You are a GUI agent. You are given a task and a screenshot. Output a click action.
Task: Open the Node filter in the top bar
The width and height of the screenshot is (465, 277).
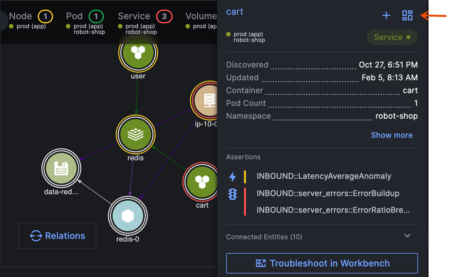tap(20, 16)
